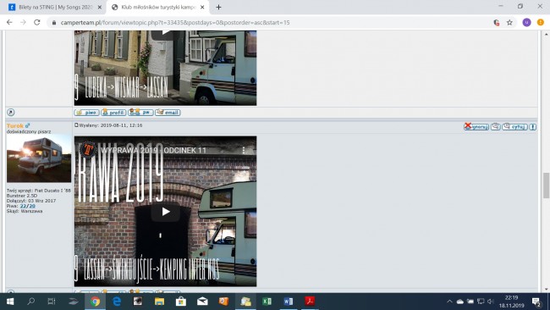Close the 'Bilety na STING' tab
The height and width of the screenshot is (310, 550).
(99, 7)
